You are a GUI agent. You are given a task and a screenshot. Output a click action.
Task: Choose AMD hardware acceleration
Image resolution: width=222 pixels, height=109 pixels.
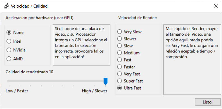15,59
